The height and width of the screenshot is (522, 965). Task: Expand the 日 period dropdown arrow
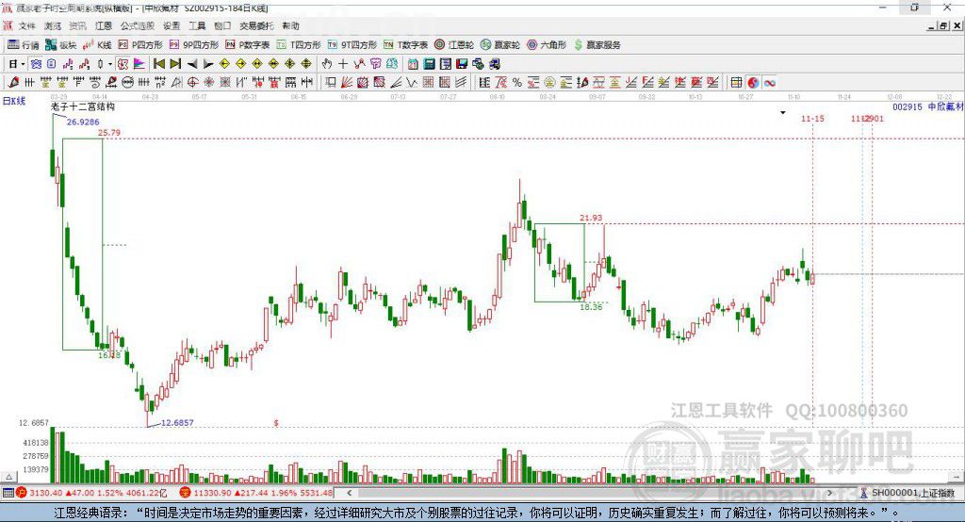pyautogui.click(x=23, y=64)
